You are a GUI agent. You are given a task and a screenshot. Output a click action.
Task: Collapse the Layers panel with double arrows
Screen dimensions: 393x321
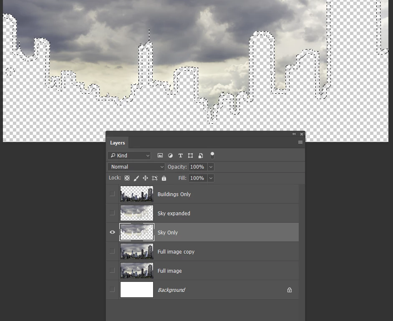click(294, 134)
